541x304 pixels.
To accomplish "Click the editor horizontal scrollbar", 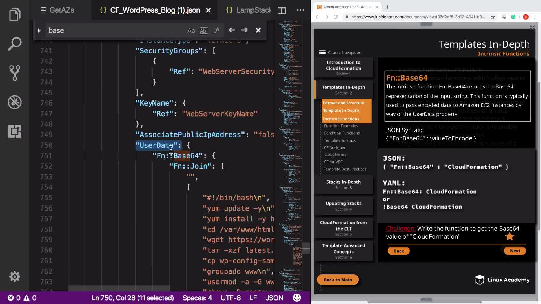I will 119,288.
